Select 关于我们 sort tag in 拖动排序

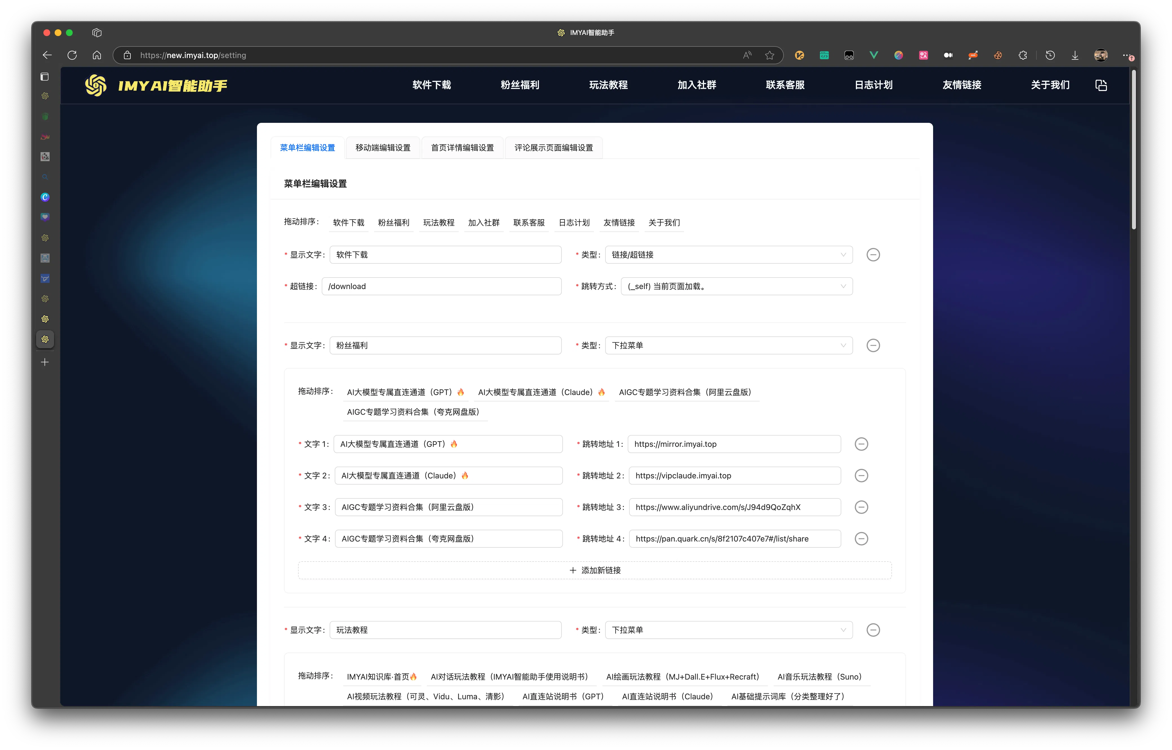point(664,223)
